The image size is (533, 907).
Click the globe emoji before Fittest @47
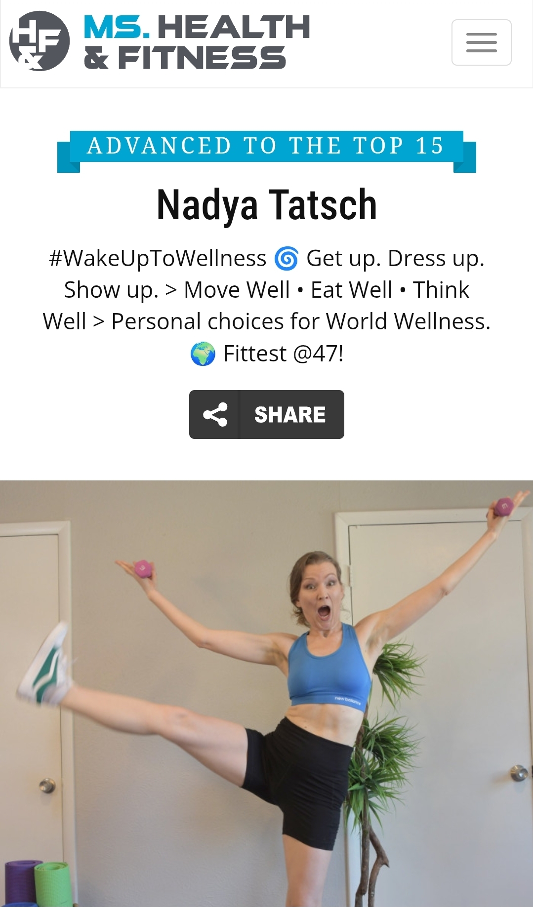coord(203,354)
